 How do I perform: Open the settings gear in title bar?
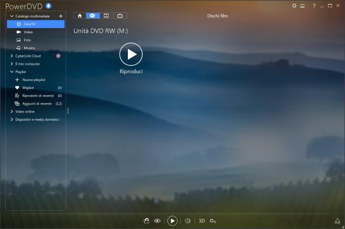pyautogui.click(x=294, y=6)
